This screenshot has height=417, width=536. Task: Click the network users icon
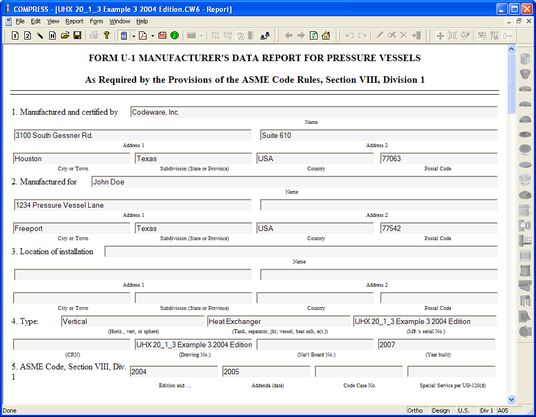265,35
